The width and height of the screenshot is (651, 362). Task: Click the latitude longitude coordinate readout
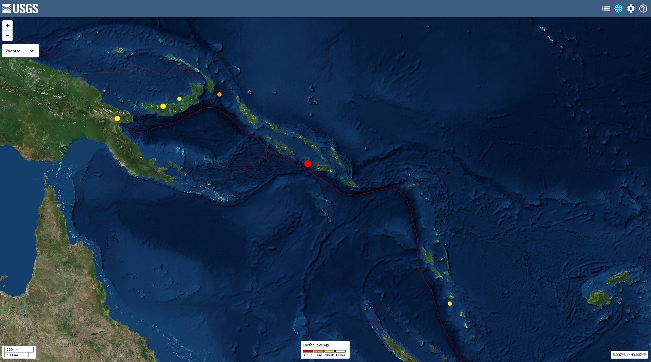point(629,355)
